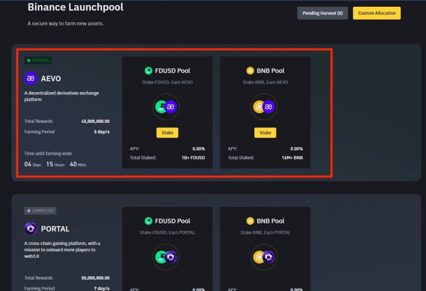
Task: Click the 40 Mins countdown value
Action: (x=78, y=164)
